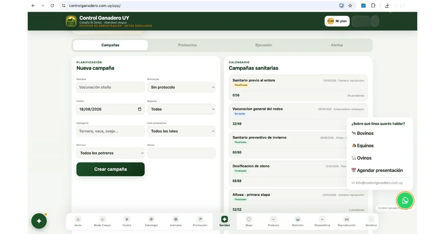This screenshot has width=445, height=234.
Task: Open the Especie dropdown showing Todas
Action: click(x=181, y=109)
